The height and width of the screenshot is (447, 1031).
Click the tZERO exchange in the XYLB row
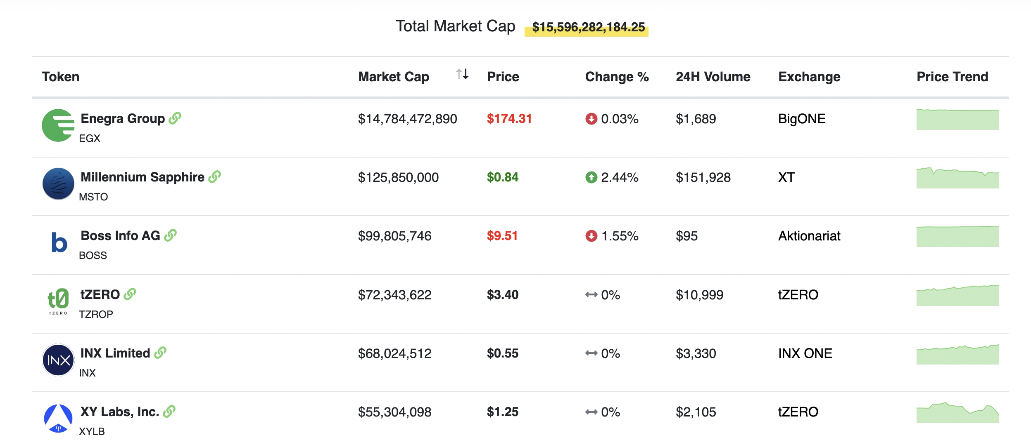tap(798, 412)
